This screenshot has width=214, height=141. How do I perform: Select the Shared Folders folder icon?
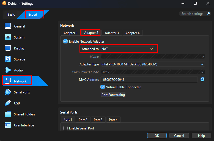click(x=8, y=114)
